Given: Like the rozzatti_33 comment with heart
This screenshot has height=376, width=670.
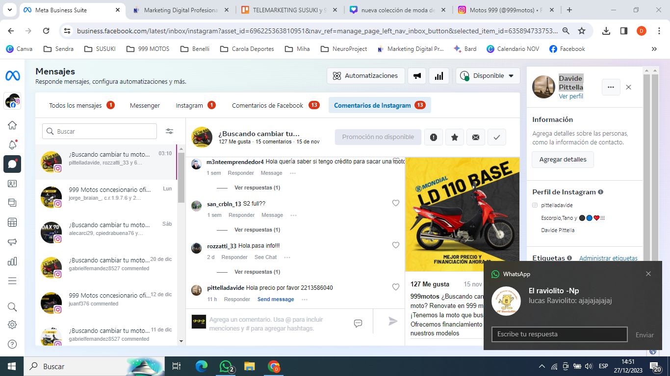Looking at the screenshot, I should (396, 245).
